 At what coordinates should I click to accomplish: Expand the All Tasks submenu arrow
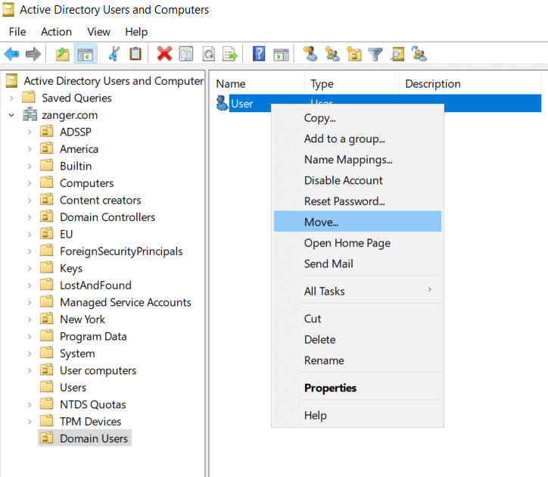point(430,291)
